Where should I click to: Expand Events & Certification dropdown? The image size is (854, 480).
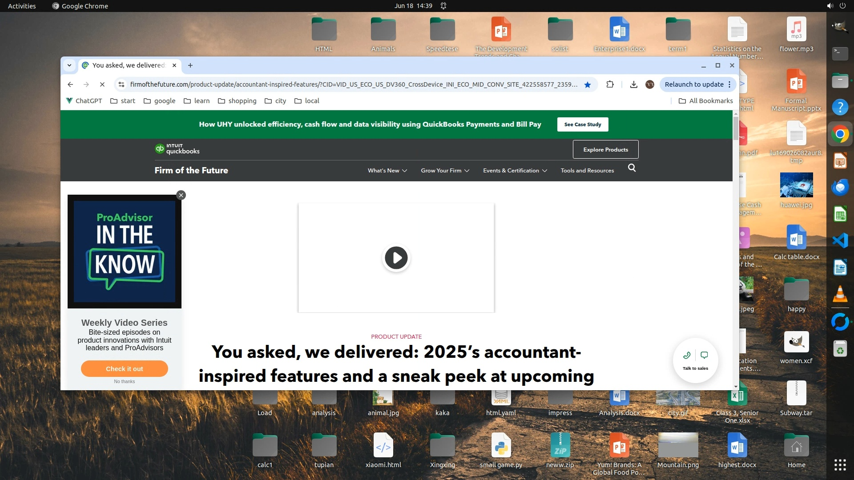tap(515, 171)
